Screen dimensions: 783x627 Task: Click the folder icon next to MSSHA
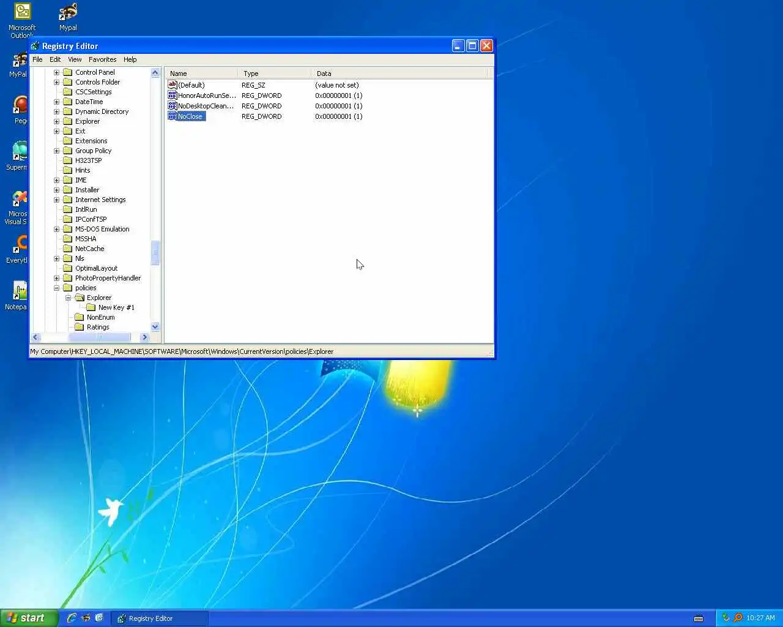[x=68, y=239]
